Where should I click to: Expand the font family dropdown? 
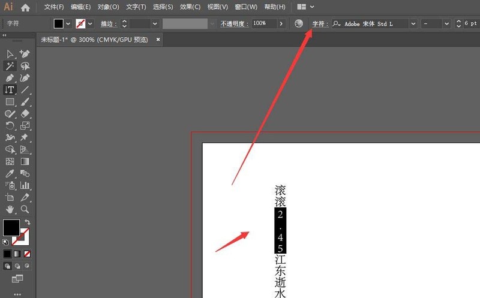(x=413, y=23)
